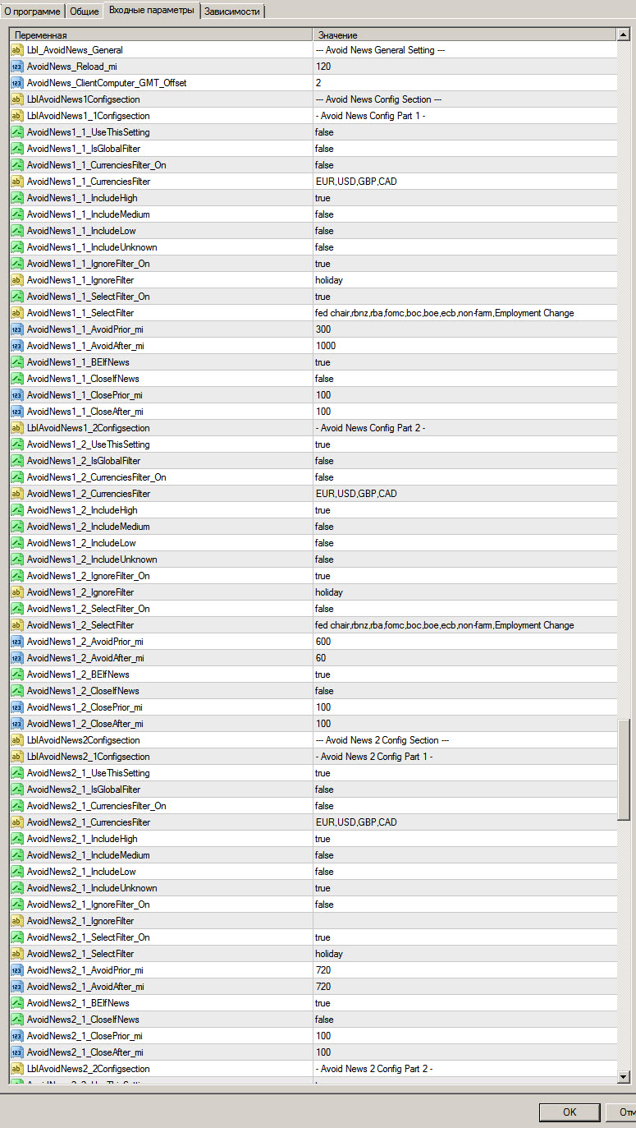
Task: Open the О программе tab
Action: point(32,12)
